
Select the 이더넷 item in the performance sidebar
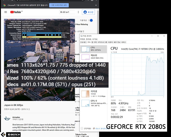pos(94,94)
